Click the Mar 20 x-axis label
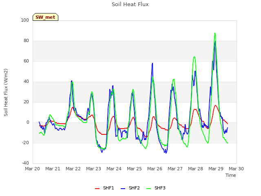261x196 pixels. (x=33, y=169)
